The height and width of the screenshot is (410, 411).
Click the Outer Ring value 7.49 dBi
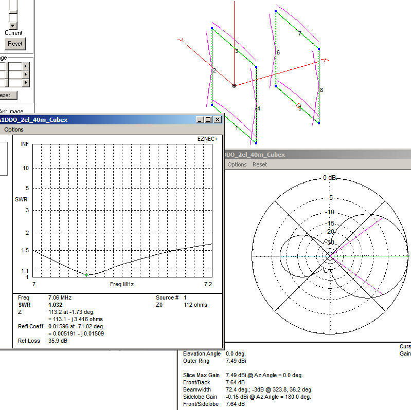click(x=236, y=361)
